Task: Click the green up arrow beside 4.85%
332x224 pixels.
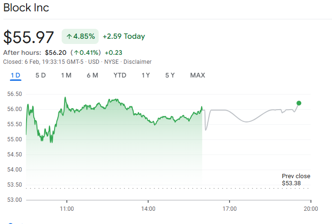Action: (69, 36)
